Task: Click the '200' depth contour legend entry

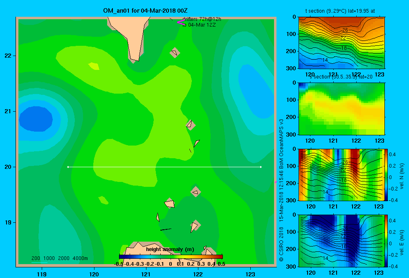Action: (x=36, y=258)
